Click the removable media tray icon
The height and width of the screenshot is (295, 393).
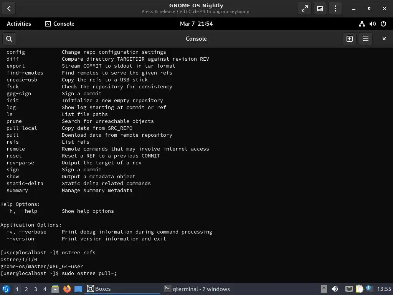click(x=324, y=289)
